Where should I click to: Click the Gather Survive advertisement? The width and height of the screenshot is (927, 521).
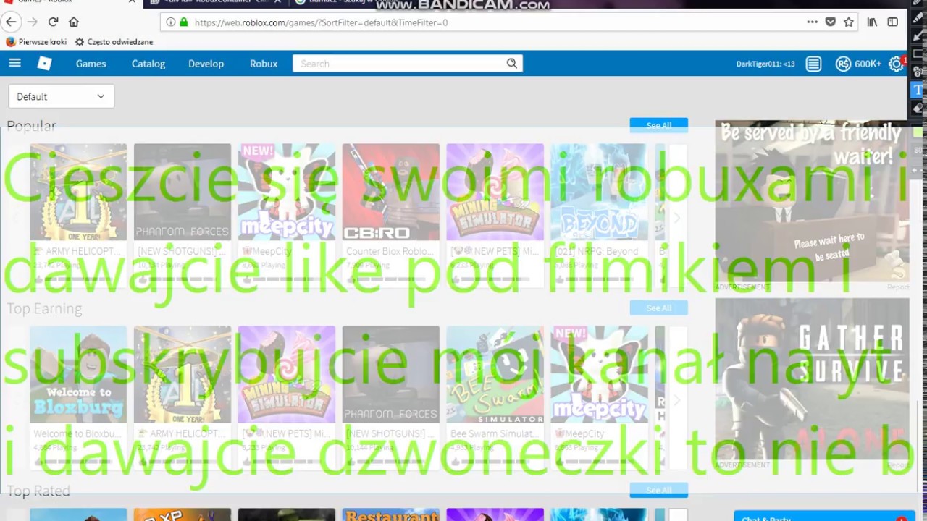coord(812,379)
